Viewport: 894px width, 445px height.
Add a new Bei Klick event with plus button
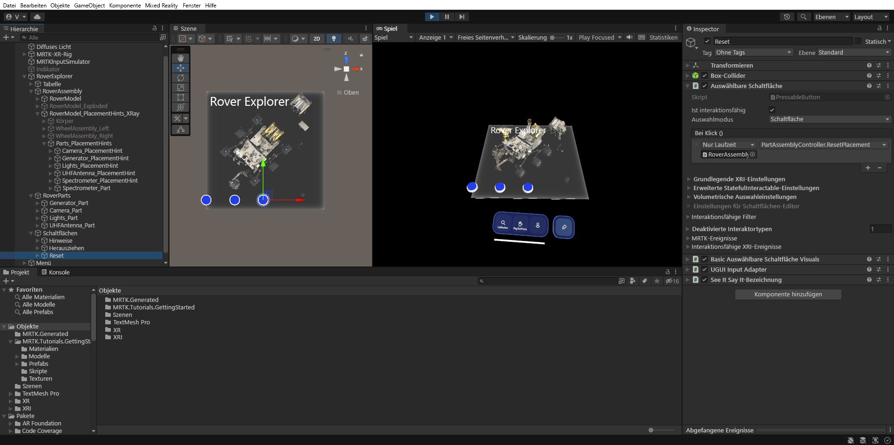[x=868, y=168]
